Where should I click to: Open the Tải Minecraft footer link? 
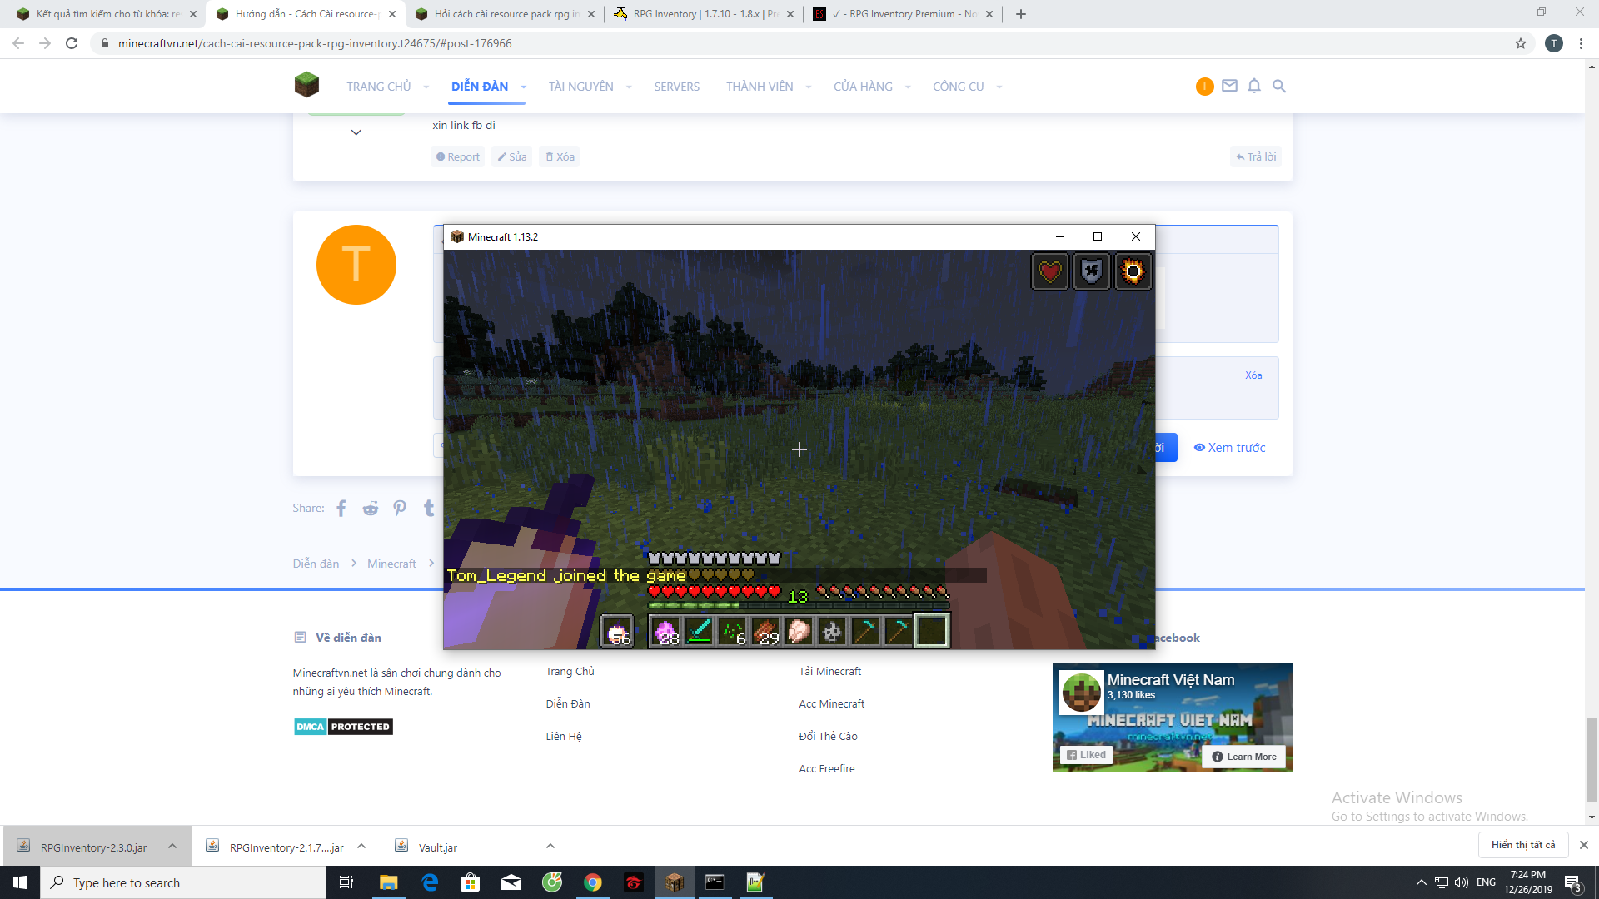tap(829, 672)
